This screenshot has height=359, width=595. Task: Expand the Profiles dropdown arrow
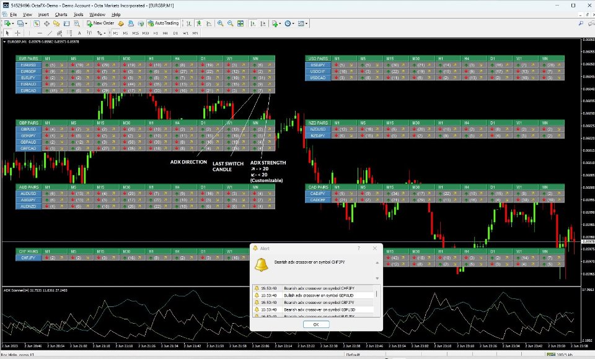(26, 24)
